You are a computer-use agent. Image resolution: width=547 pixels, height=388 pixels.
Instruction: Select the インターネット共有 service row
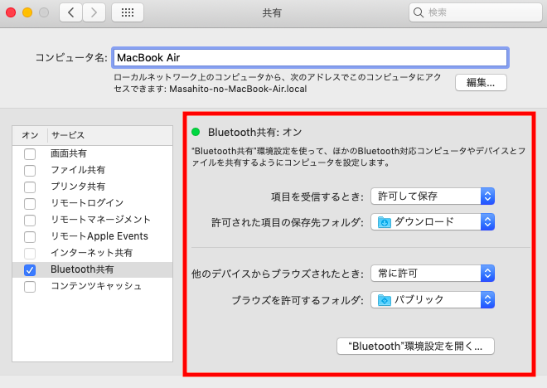(x=93, y=253)
